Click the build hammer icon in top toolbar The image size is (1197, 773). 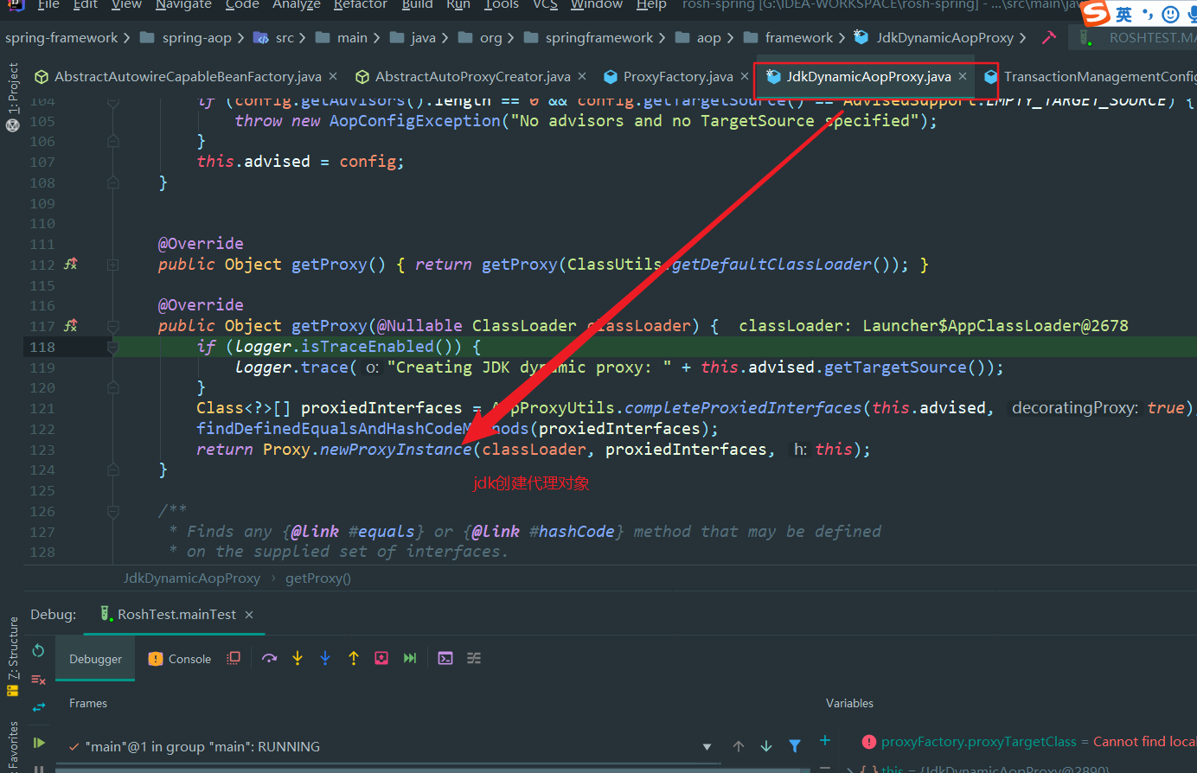tap(1049, 37)
